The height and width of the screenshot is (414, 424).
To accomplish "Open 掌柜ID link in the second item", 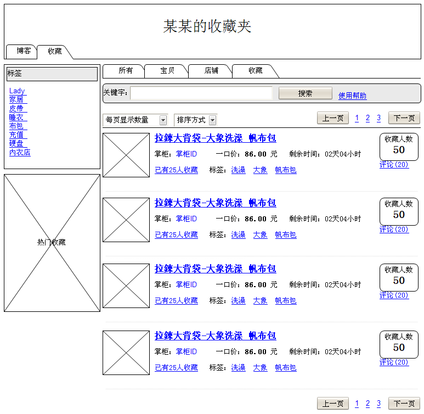I will coord(186,219).
